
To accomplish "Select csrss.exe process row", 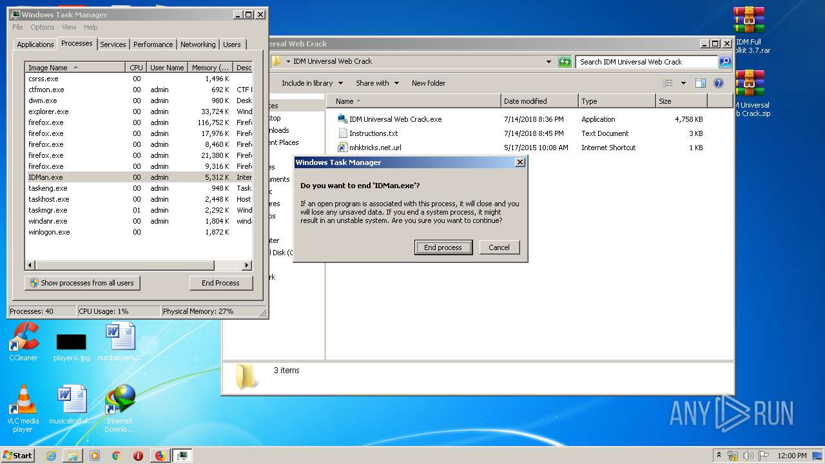I will (139, 79).
